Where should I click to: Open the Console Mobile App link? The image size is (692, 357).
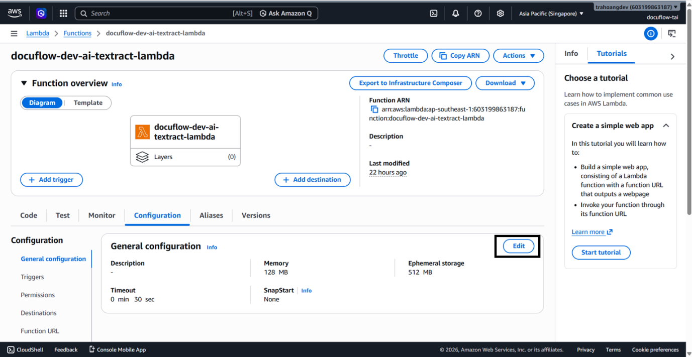click(x=117, y=349)
